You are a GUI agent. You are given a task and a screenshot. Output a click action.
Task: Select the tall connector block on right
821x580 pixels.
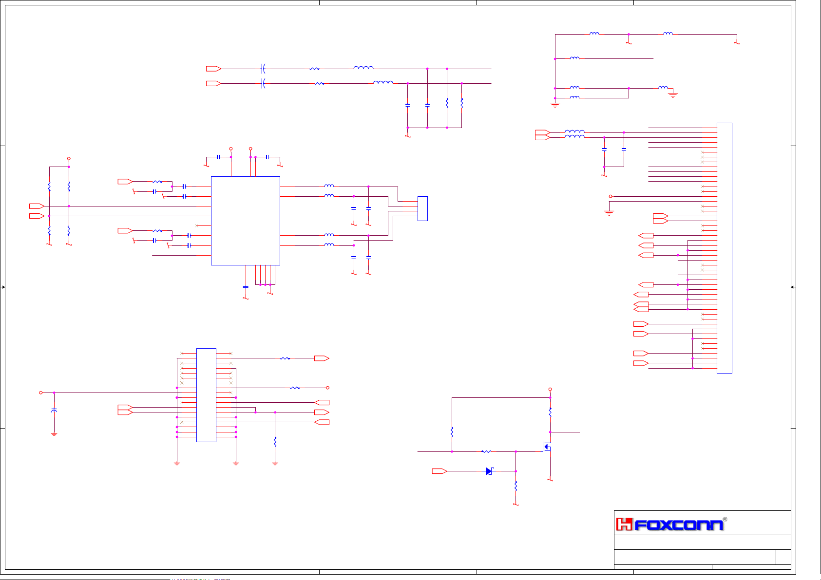pyautogui.click(x=724, y=248)
